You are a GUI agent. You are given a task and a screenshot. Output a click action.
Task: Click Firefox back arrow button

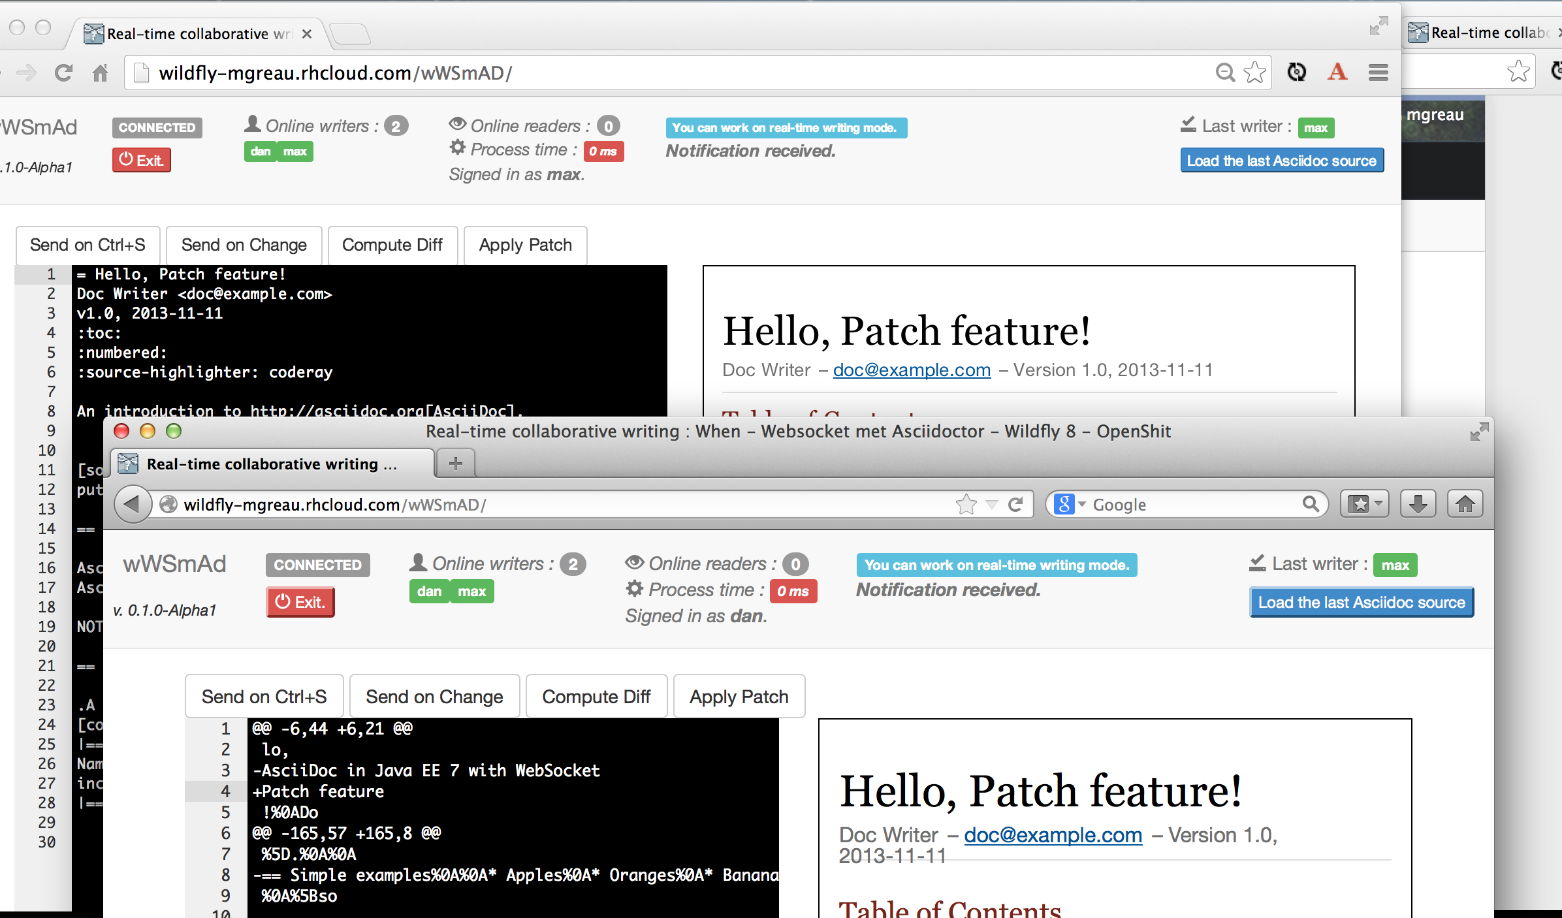pos(133,504)
